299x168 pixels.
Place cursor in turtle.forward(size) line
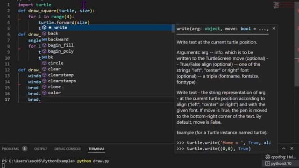click(64, 22)
